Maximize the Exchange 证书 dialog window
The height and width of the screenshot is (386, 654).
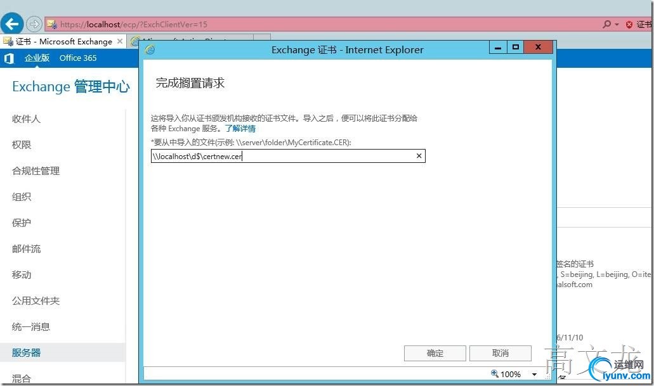tap(516, 47)
